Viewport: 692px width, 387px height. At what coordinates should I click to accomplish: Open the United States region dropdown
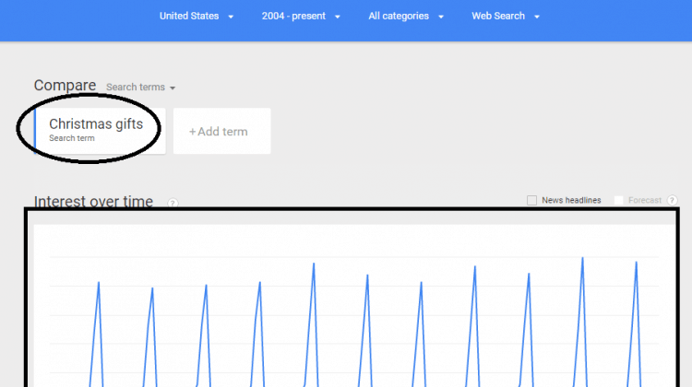point(196,17)
